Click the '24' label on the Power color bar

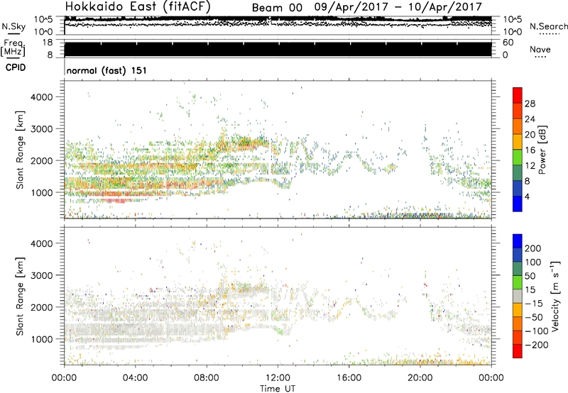tap(530, 119)
